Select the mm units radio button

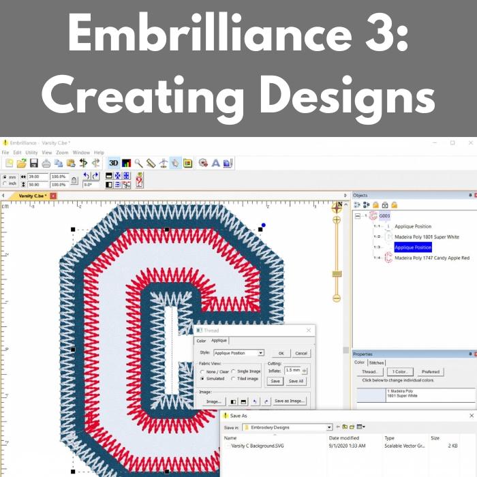(x=5, y=176)
